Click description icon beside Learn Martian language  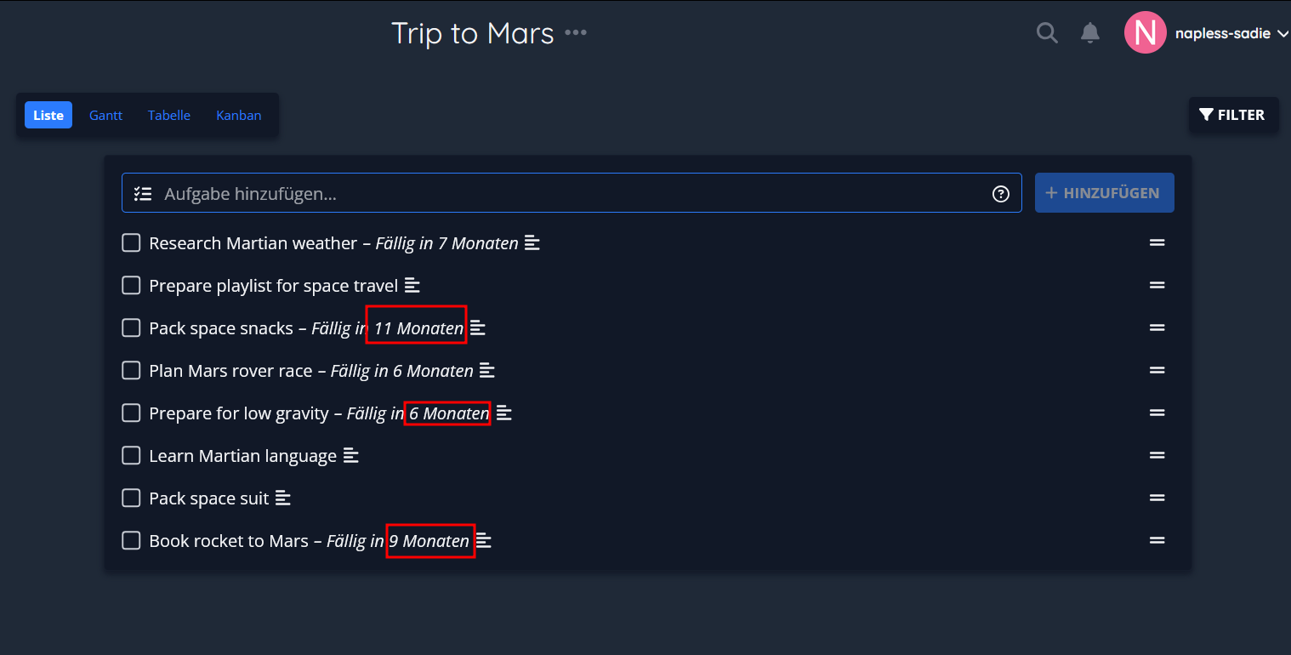pyautogui.click(x=351, y=456)
